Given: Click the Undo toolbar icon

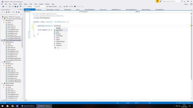Looking at the screenshot, I should coord(21,7).
